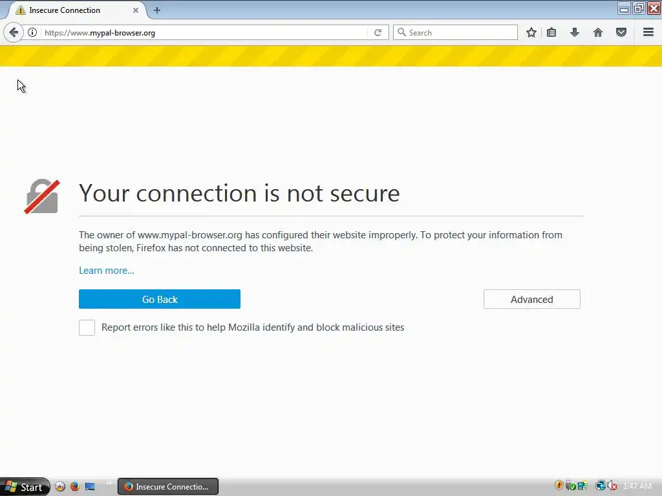Open the Windows Start menu
The image size is (662, 496).
click(25, 487)
